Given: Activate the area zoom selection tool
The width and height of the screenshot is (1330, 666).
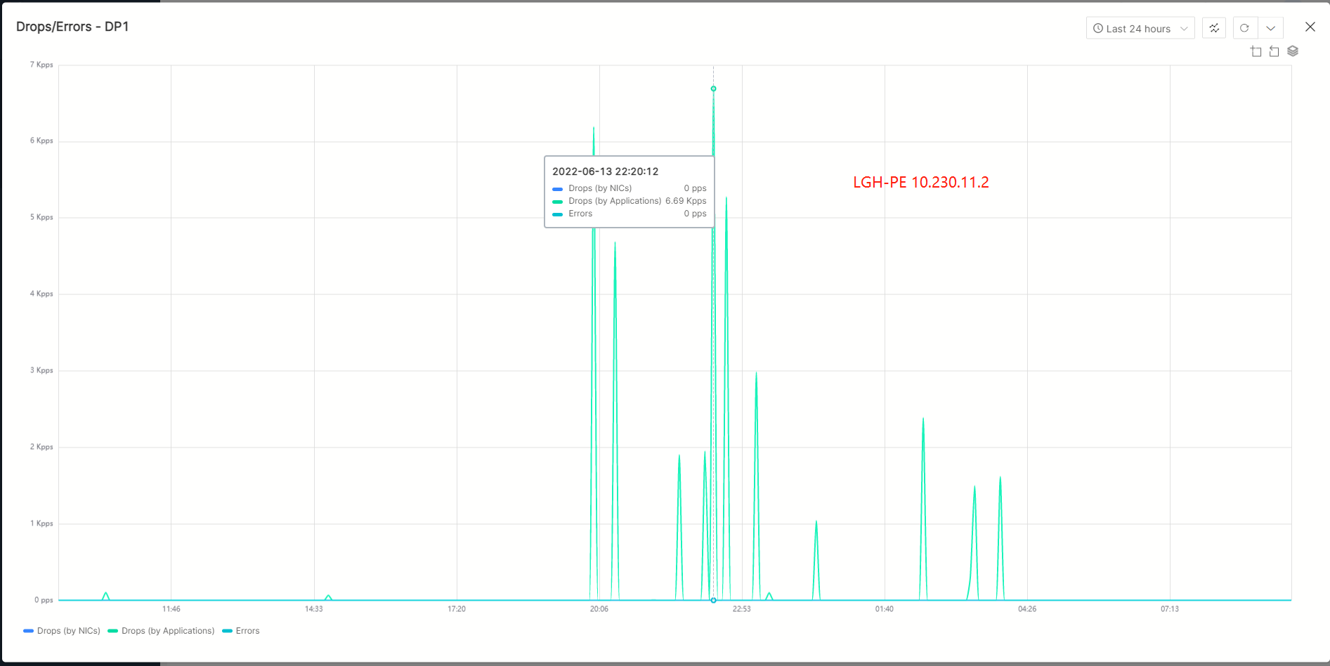Looking at the screenshot, I should pos(1256,51).
